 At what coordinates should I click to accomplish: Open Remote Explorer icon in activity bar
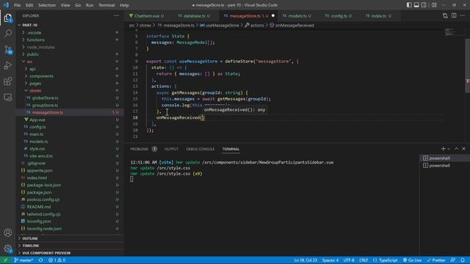(8, 98)
